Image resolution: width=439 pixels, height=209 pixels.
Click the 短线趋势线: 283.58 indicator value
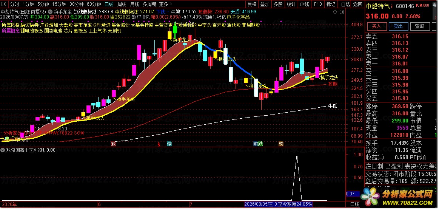(x=94, y=12)
